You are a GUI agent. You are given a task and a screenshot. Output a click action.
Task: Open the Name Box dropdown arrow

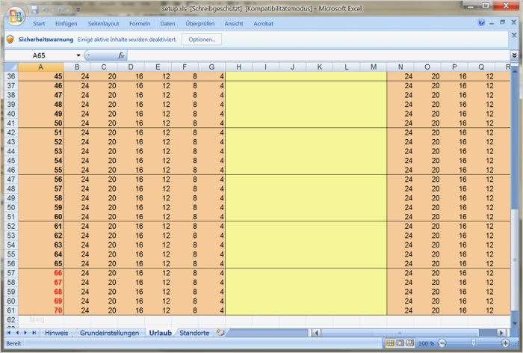pyautogui.click(x=78, y=55)
